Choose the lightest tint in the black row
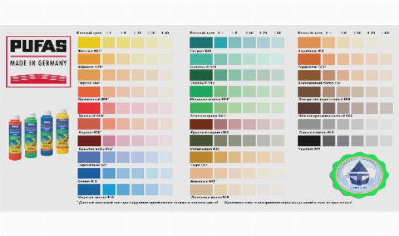The height and width of the screenshot is (236, 399). coord(387,141)
